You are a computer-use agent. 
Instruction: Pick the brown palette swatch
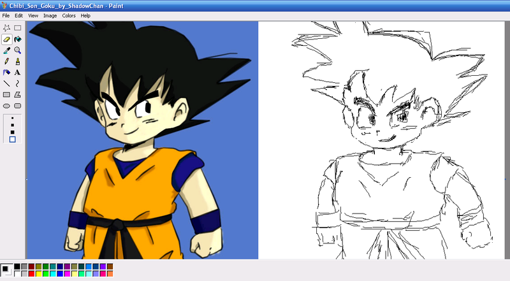pos(110,266)
